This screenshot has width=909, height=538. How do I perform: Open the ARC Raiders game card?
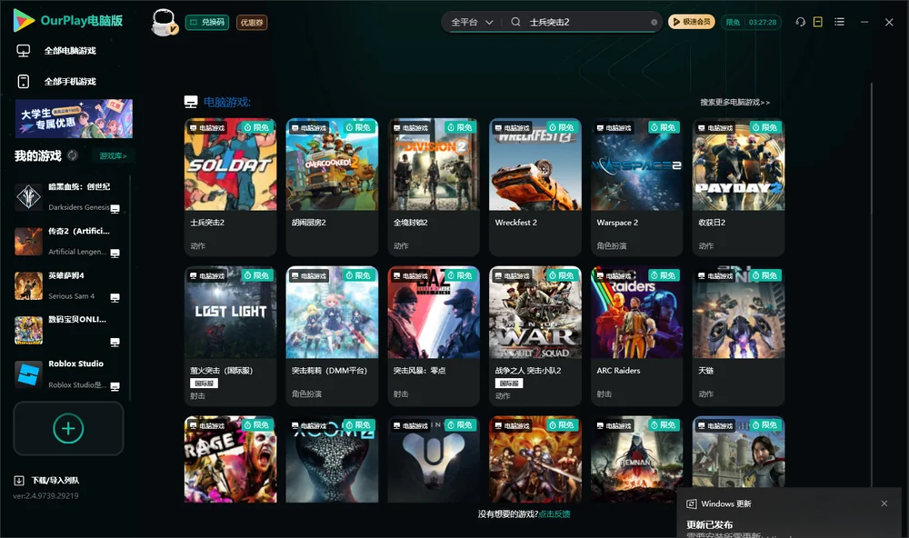click(x=636, y=336)
